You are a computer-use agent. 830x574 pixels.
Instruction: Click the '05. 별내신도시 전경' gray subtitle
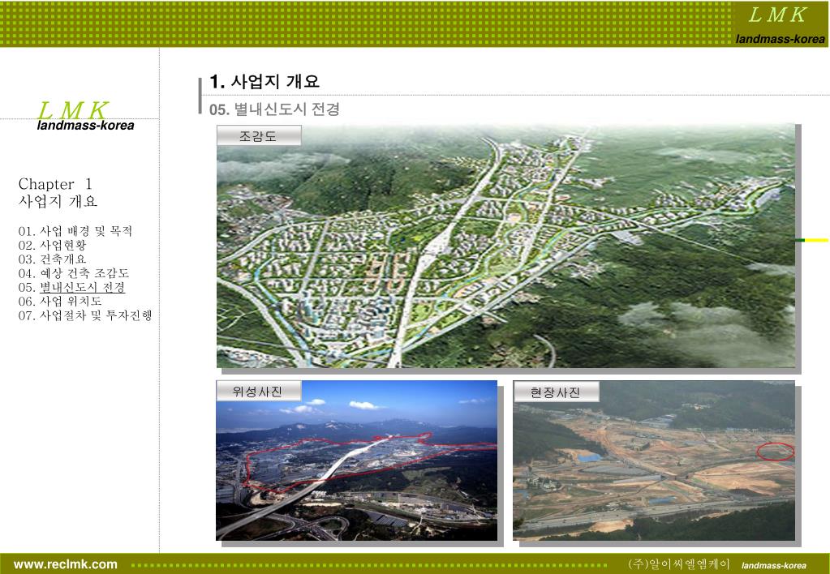tap(274, 109)
